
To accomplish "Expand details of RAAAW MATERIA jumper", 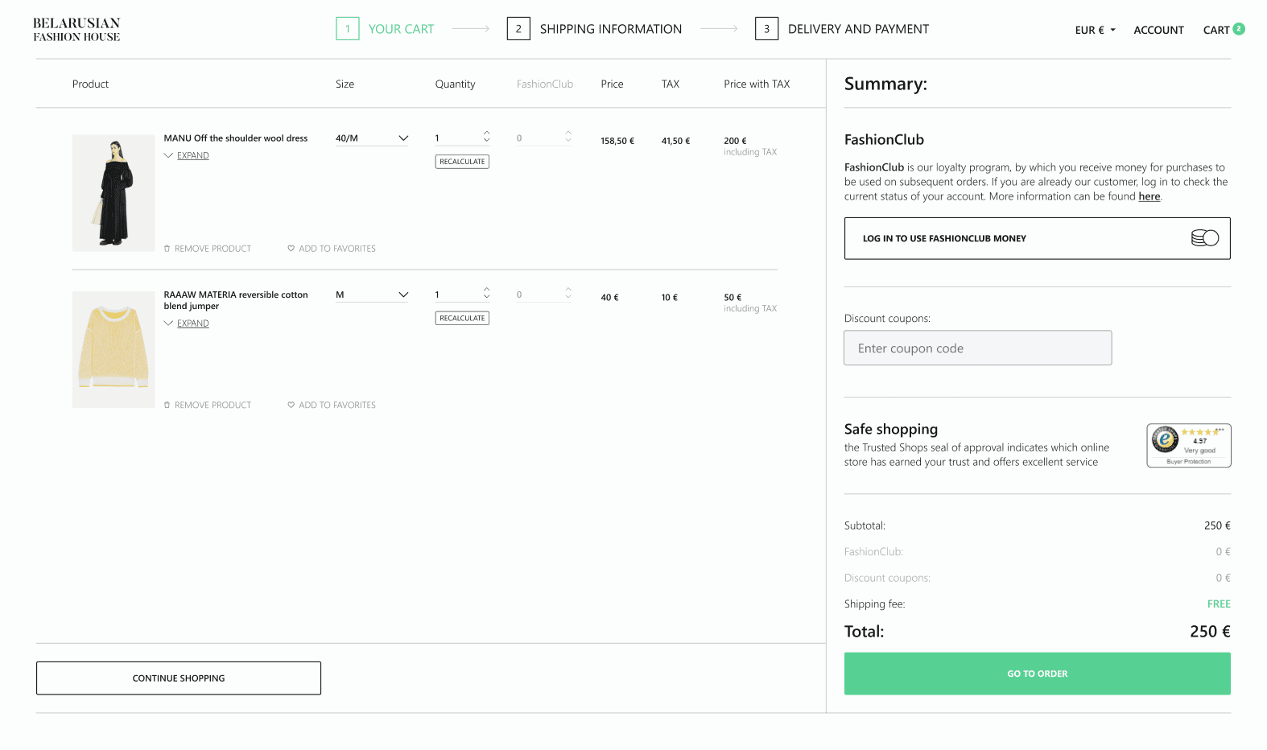I will pyautogui.click(x=187, y=323).
